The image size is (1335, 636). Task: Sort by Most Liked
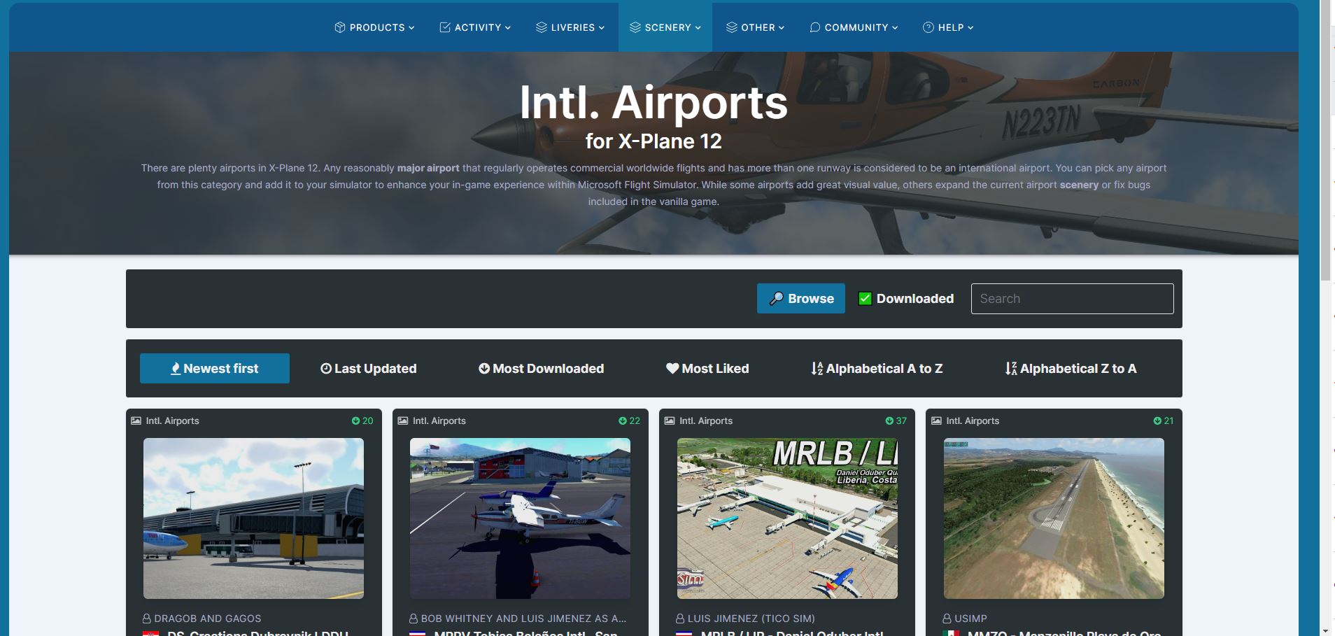click(707, 368)
